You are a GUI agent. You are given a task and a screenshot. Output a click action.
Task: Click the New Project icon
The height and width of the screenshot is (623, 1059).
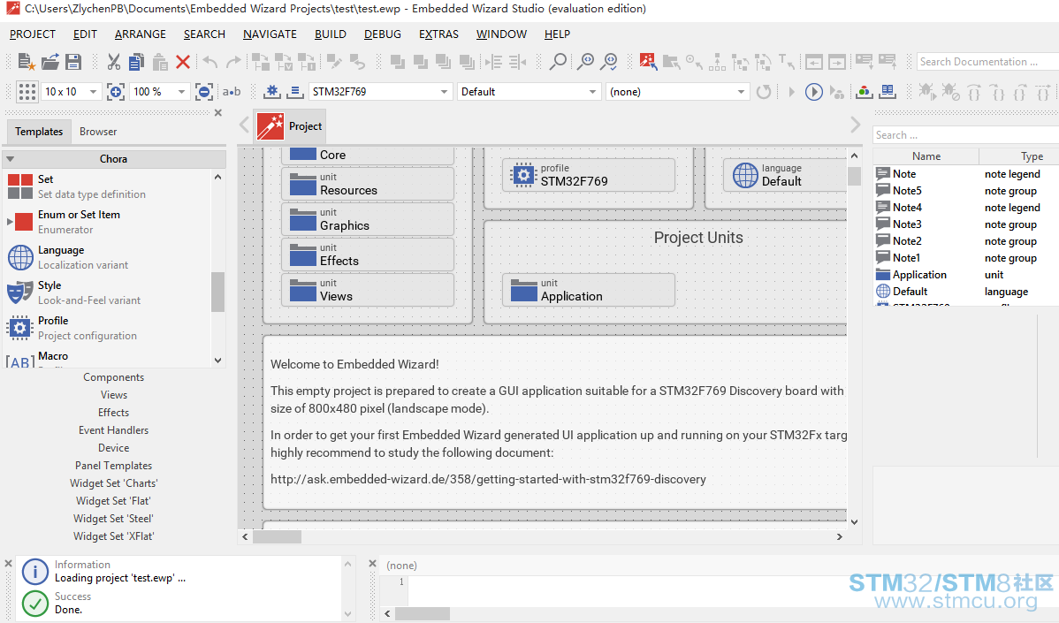click(26, 62)
